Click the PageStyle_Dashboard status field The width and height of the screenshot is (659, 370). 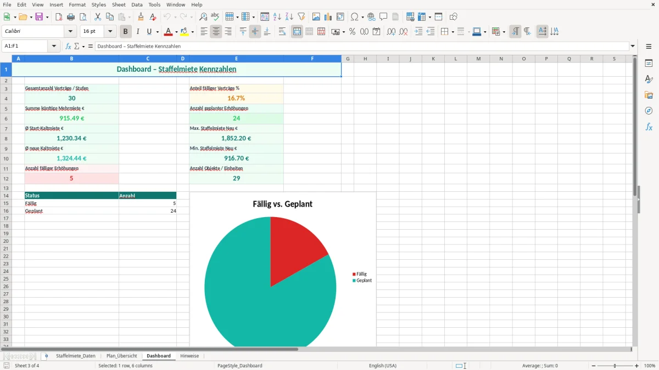tap(240, 366)
